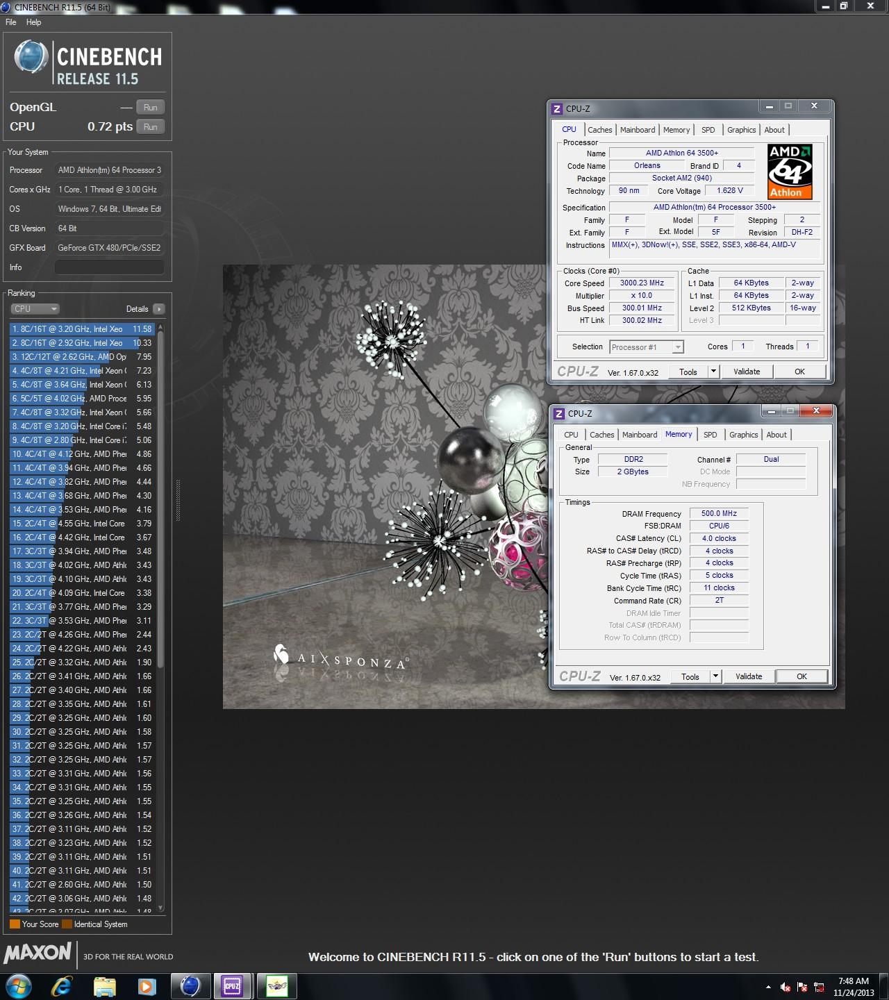Open Mainboard tab in bottom CPU-Z window

coord(640,435)
